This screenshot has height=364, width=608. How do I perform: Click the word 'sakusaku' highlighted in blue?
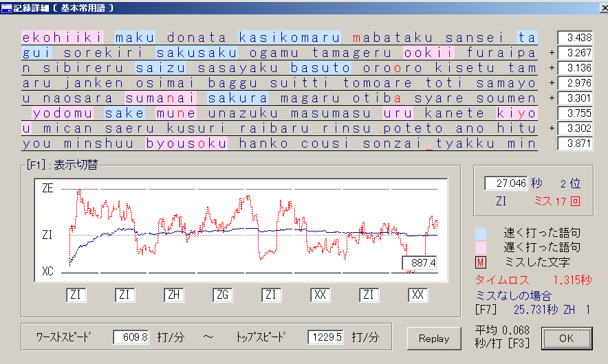click(197, 53)
